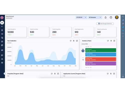Image resolution: width=125 pixels, height=93 pixels.
Task: Click the Jun 16 - 22 week label
Action: tap(88, 67)
